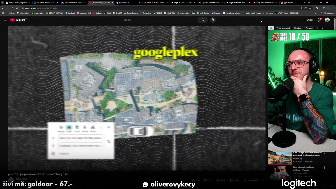Open the Instagram - OK bookmark
The height and width of the screenshot is (189, 336).
[84, 13]
